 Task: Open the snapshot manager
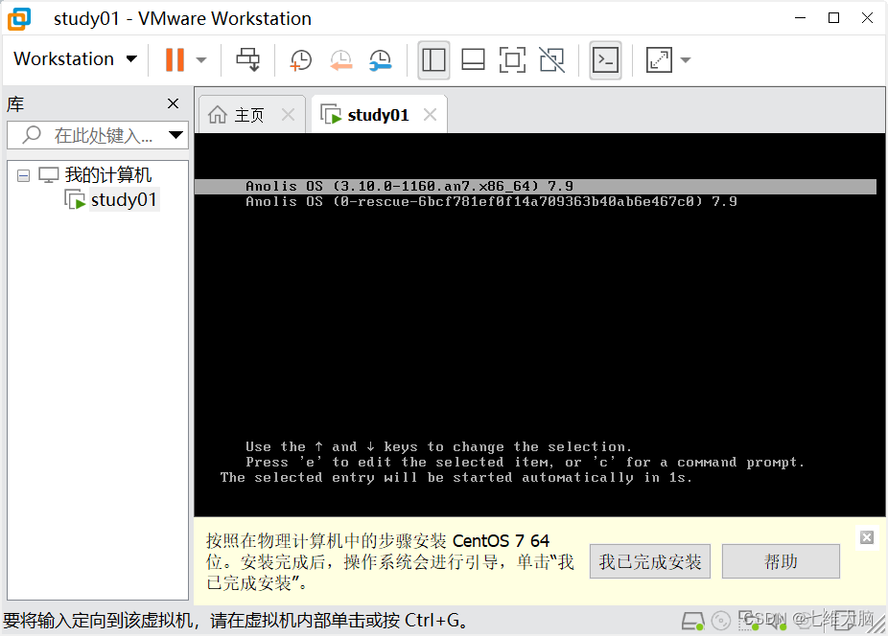click(x=380, y=59)
